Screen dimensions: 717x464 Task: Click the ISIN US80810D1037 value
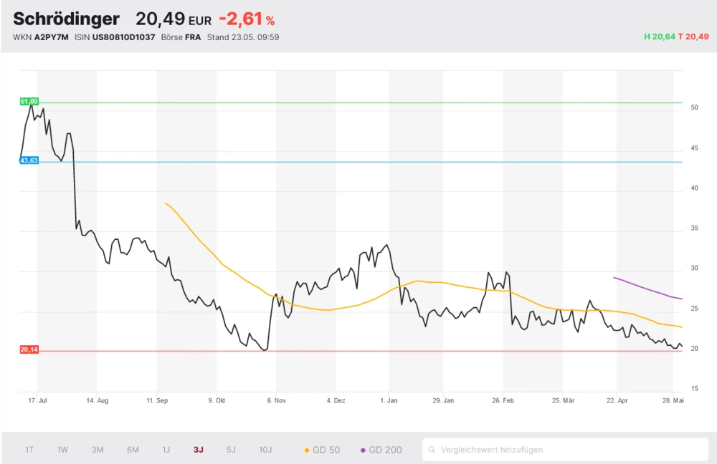tap(123, 37)
